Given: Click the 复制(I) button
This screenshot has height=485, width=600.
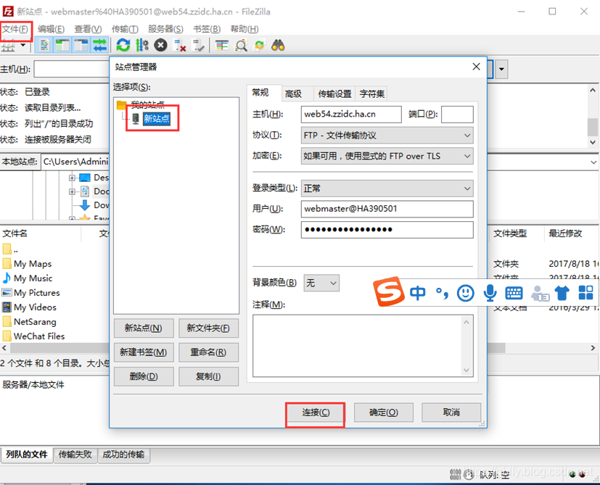Looking at the screenshot, I should click(208, 377).
